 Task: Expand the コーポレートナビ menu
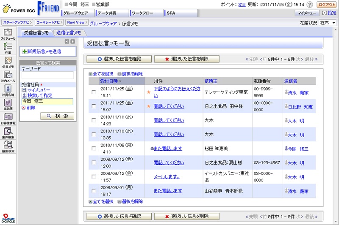[x=50, y=22]
